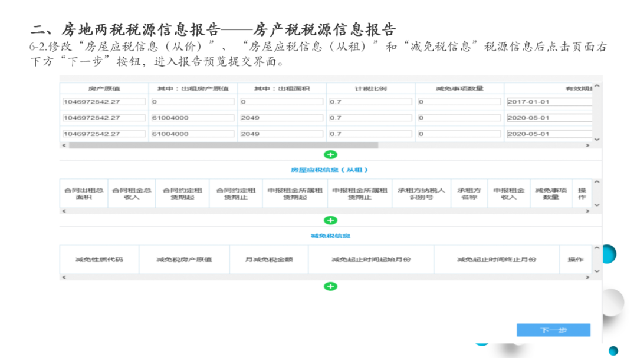This screenshot has height=358, width=637.
Task: Select the 减免事项数量 field in the 2017-01-01 row
Action: pyautogui.click(x=459, y=102)
